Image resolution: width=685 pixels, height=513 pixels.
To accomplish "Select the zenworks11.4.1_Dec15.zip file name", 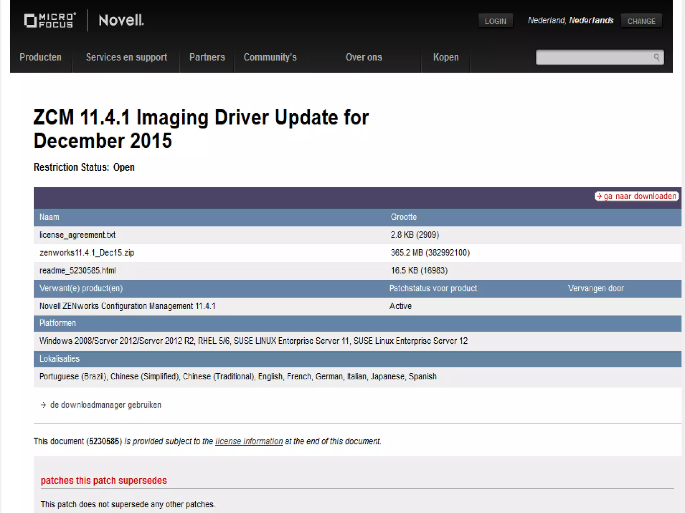I will tap(87, 252).
